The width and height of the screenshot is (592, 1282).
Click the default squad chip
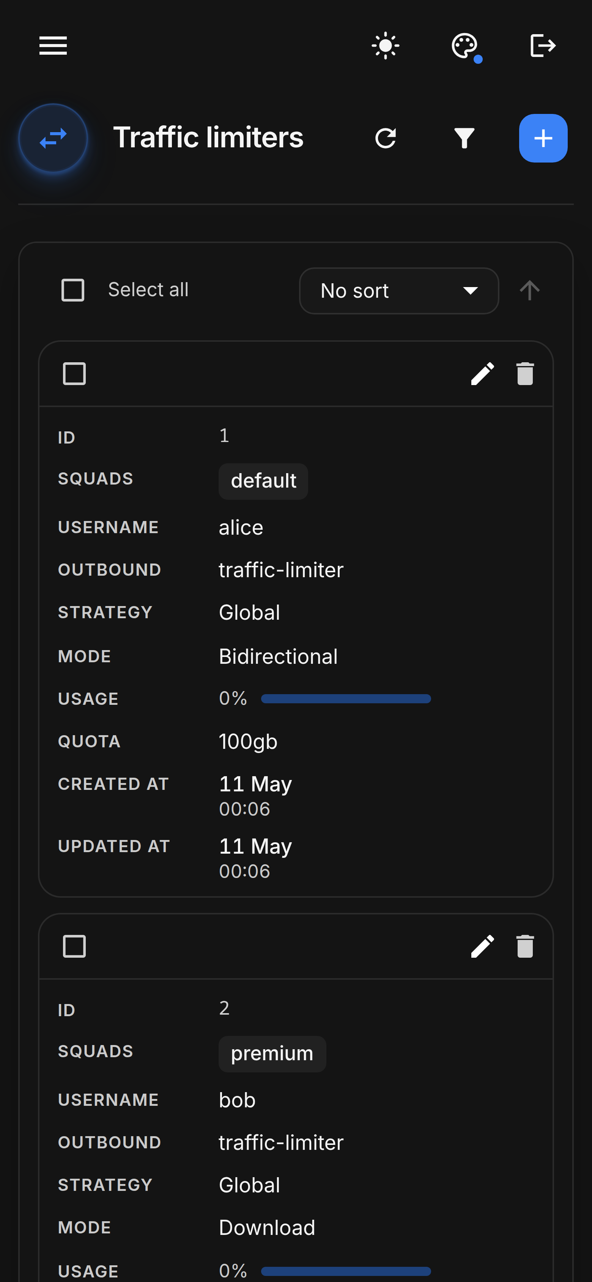[x=263, y=481]
